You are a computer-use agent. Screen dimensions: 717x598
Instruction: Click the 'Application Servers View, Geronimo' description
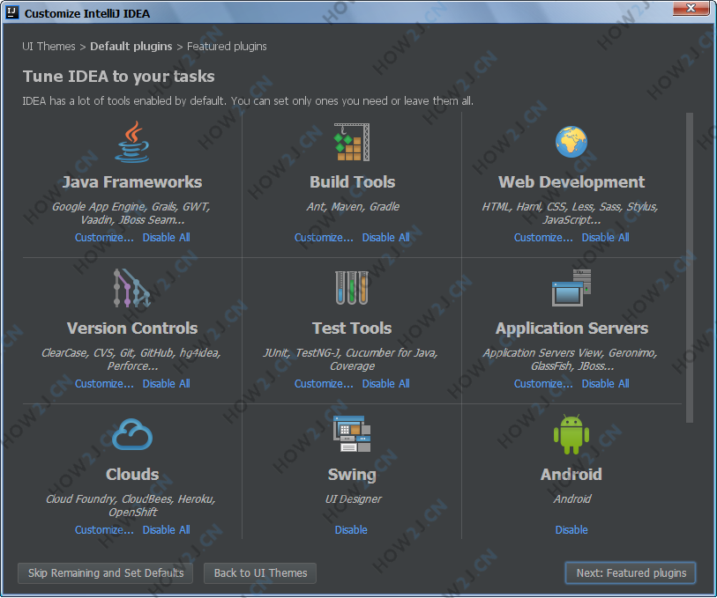[x=571, y=359]
